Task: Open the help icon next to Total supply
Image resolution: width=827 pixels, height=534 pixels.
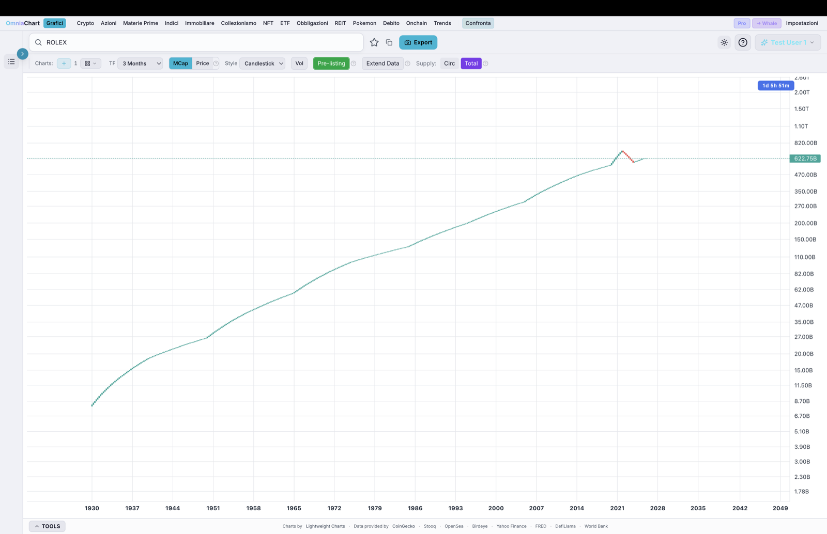Action: (485, 64)
